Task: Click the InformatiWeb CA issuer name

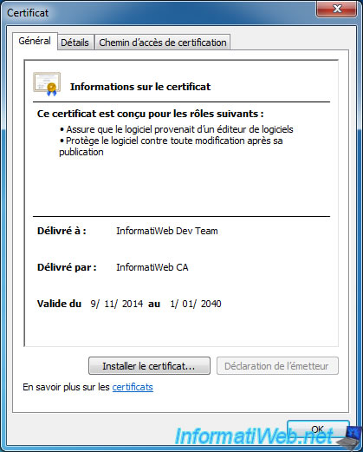Action: pyautogui.click(x=152, y=267)
